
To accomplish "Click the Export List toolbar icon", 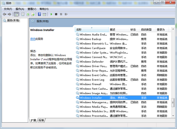I will [33, 14].
